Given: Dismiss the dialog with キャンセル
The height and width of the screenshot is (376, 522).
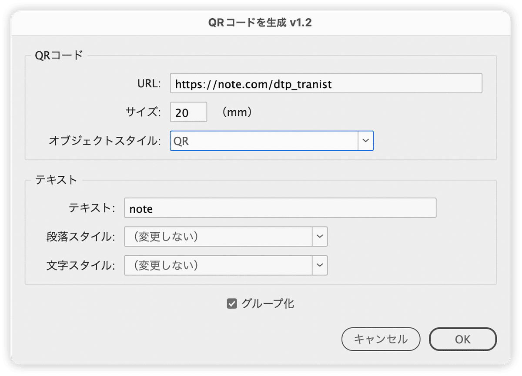Looking at the screenshot, I should (x=381, y=339).
